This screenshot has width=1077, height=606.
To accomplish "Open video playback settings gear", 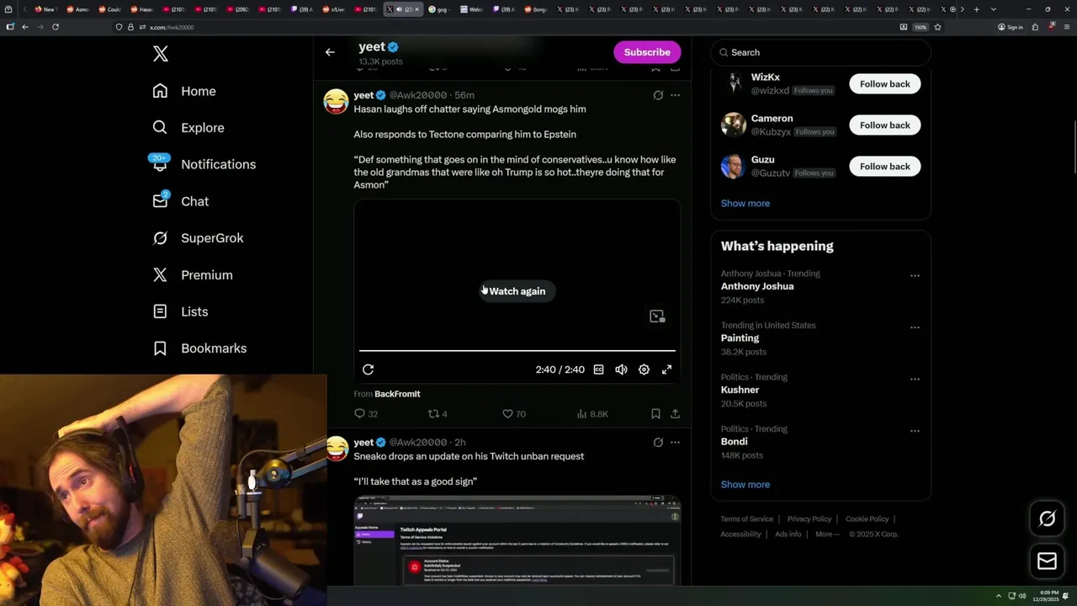I will [644, 369].
